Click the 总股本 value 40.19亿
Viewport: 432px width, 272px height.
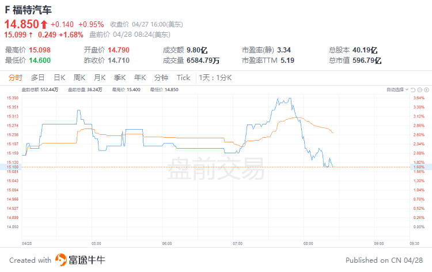tap(365, 50)
